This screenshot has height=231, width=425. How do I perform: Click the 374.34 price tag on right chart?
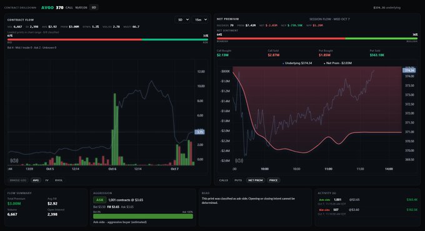pyautogui.click(x=409, y=71)
